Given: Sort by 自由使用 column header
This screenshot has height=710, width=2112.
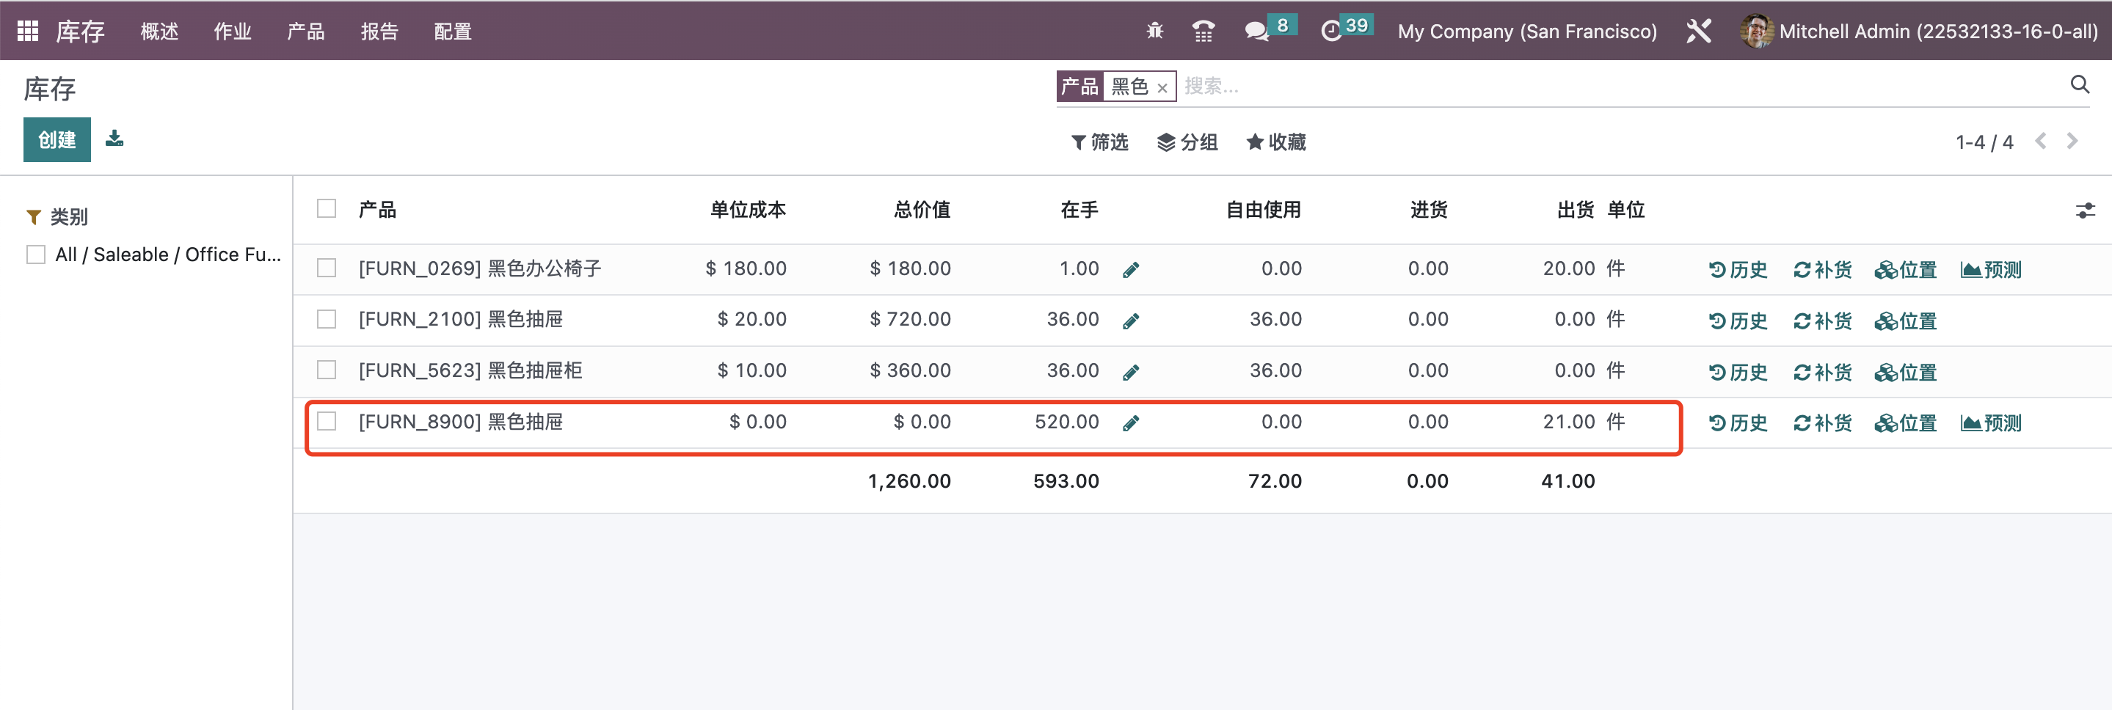Looking at the screenshot, I should point(1264,210).
